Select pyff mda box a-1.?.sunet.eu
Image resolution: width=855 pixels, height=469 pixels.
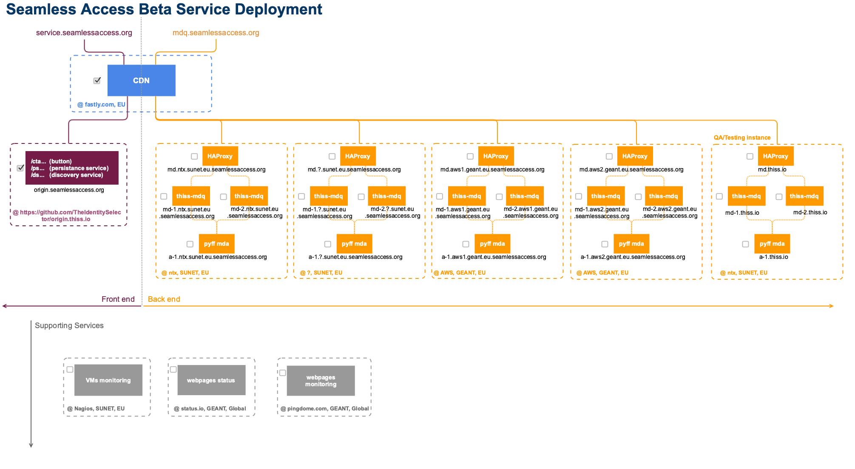click(x=355, y=244)
